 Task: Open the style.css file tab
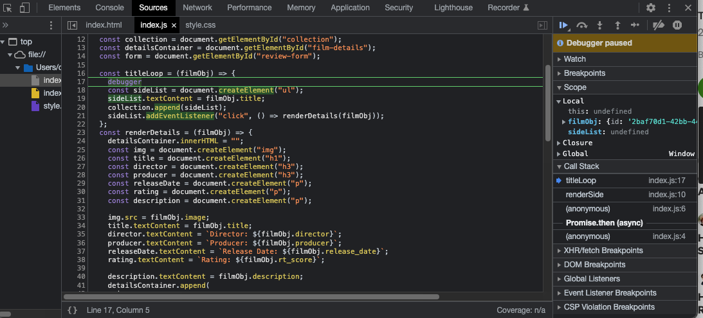click(x=201, y=26)
